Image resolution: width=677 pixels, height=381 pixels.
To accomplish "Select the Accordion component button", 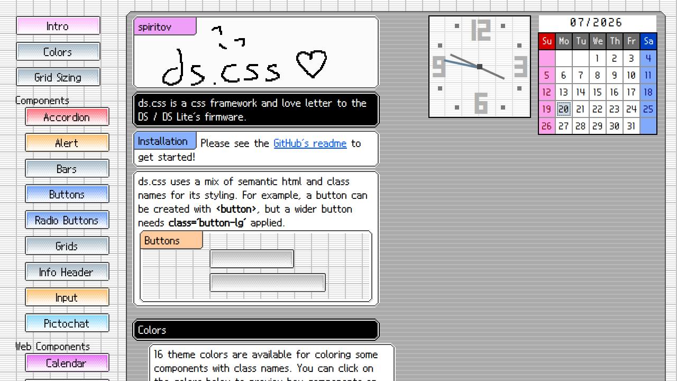I will [67, 117].
